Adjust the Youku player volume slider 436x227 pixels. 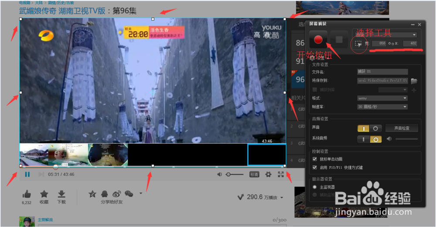coord(235,174)
